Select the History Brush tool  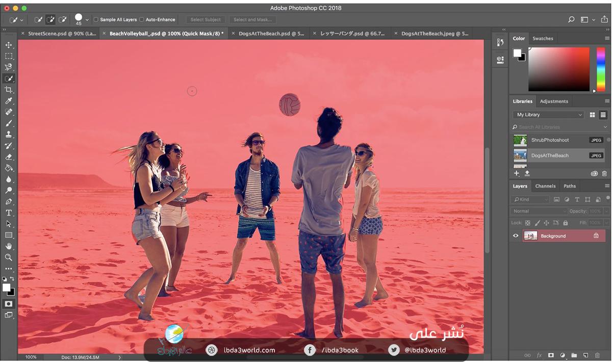9,146
